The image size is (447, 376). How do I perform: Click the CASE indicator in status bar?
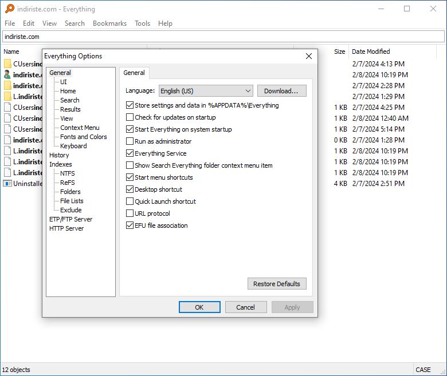coord(423,370)
